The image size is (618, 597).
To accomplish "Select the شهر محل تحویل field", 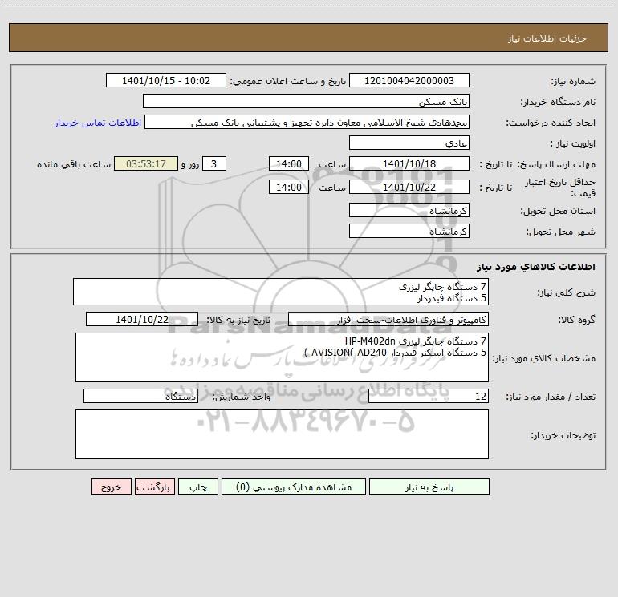I will (409, 232).
